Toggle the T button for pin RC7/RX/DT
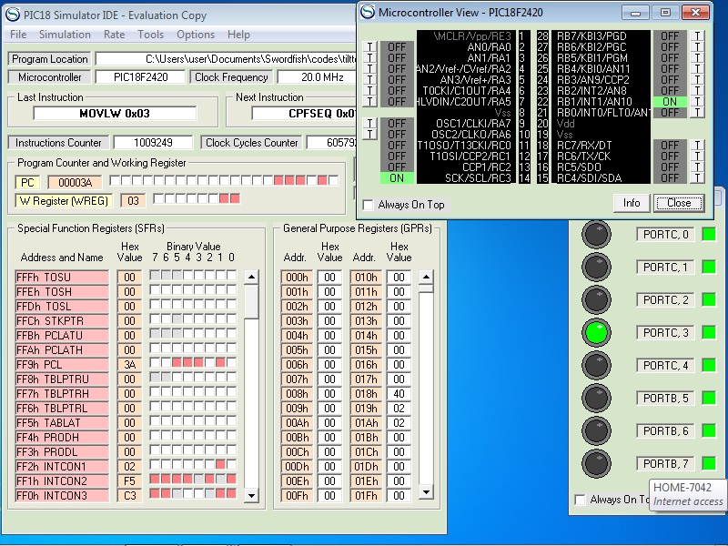The height and width of the screenshot is (546, 728). coord(697,146)
